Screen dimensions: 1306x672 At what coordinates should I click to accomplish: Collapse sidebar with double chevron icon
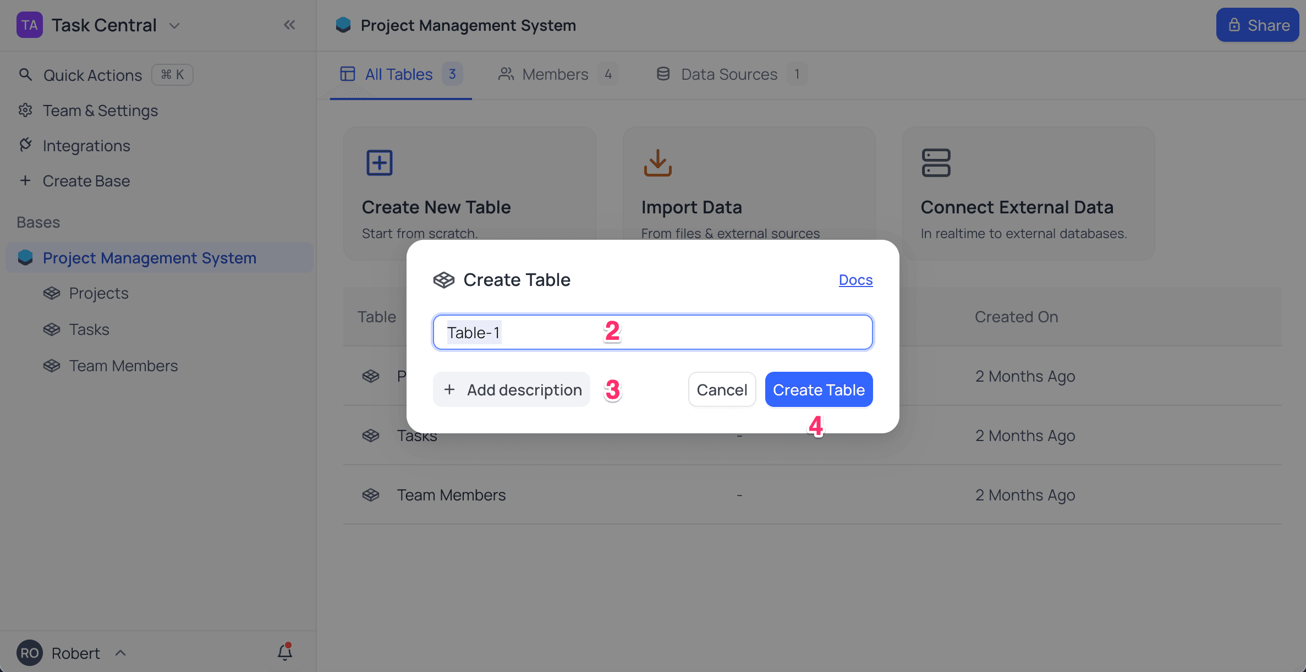point(289,25)
